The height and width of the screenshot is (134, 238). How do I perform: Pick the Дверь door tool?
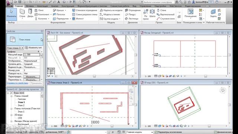point(30,13)
